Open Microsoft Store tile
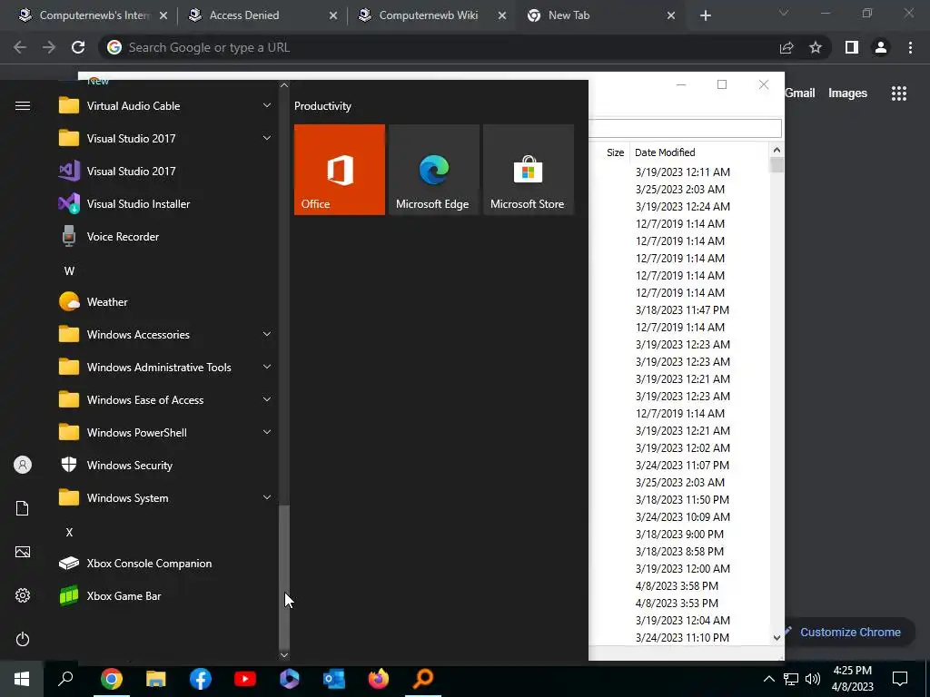 coord(529,170)
